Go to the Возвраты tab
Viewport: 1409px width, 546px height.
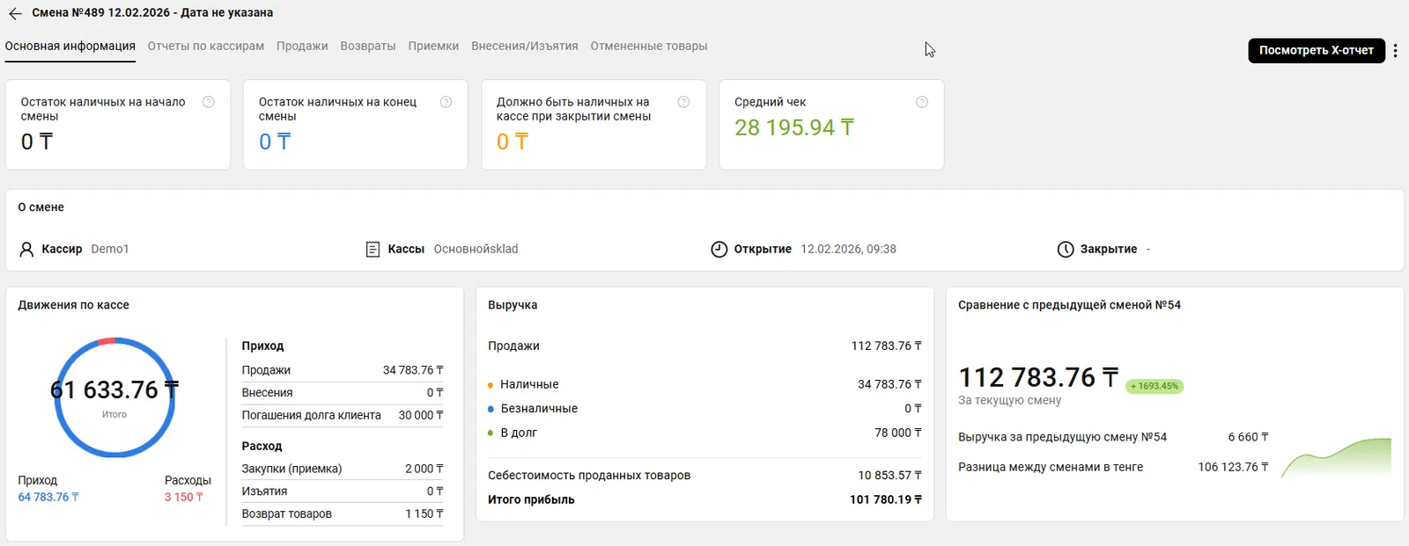pos(368,47)
